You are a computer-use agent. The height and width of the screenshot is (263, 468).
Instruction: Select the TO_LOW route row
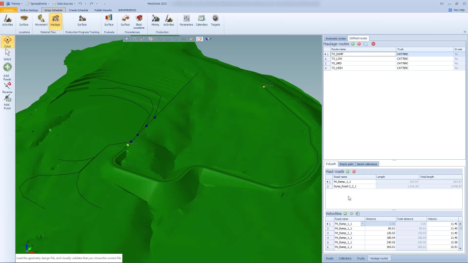[x=394, y=59]
